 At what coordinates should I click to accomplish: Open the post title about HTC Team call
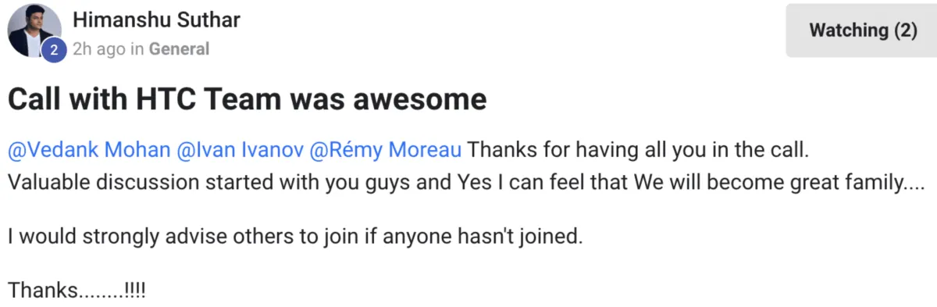pyautogui.click(x=247, y=100)
